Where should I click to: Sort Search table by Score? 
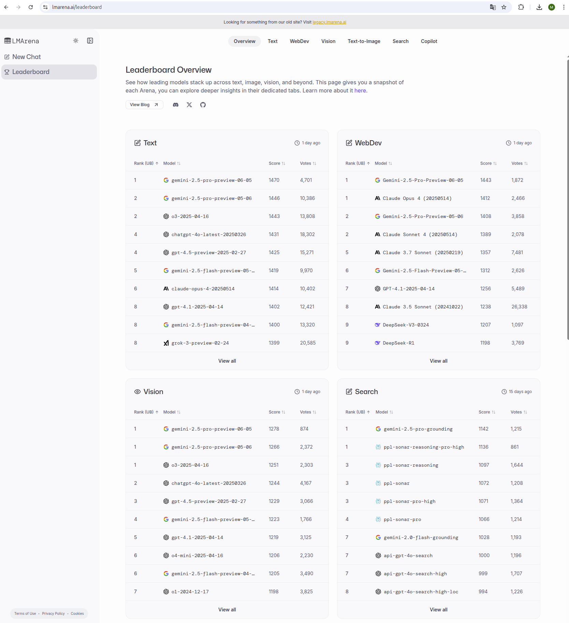487,412
